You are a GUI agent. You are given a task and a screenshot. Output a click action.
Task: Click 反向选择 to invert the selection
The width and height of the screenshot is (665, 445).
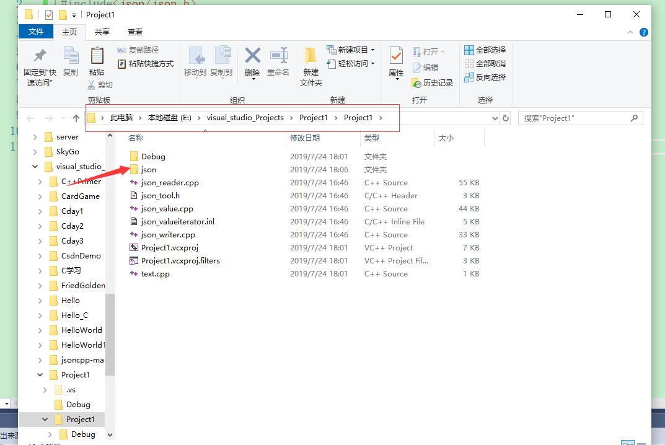484,77
